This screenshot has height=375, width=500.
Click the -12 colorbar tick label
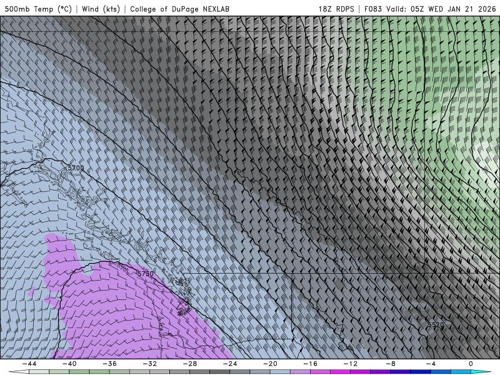[x=351, y=364]
